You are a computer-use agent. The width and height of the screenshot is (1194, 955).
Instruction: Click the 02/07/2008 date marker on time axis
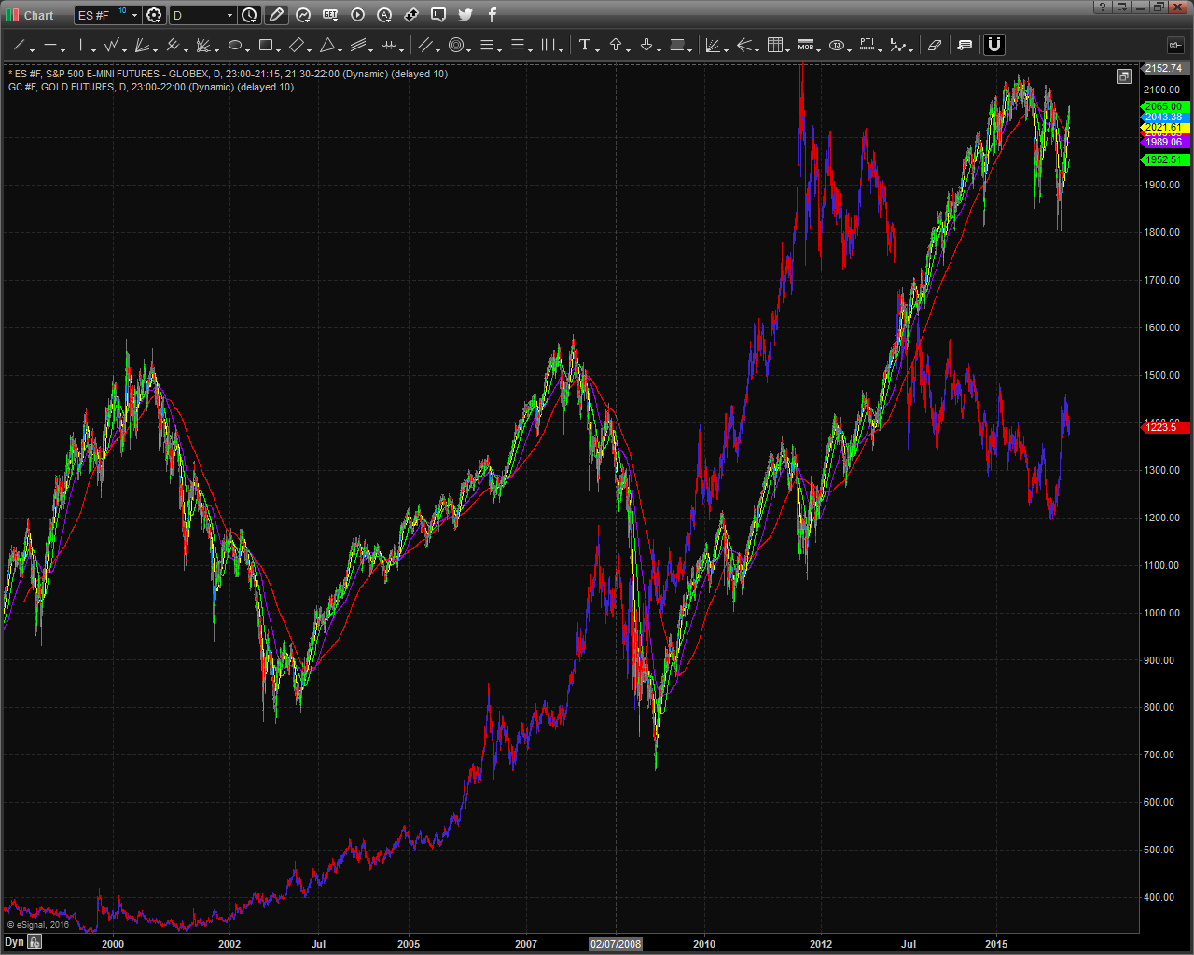point(616,944)
